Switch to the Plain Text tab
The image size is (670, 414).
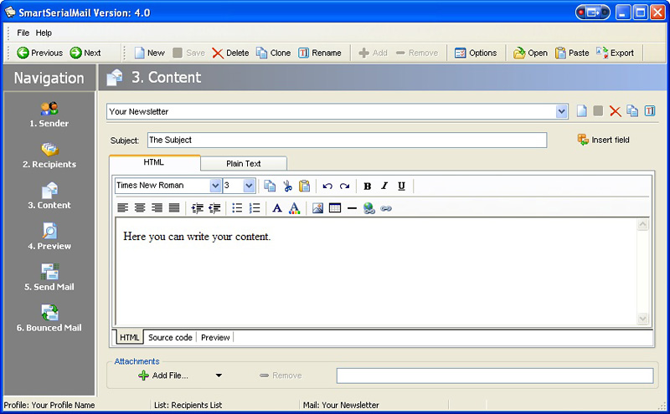click(244, 163)
